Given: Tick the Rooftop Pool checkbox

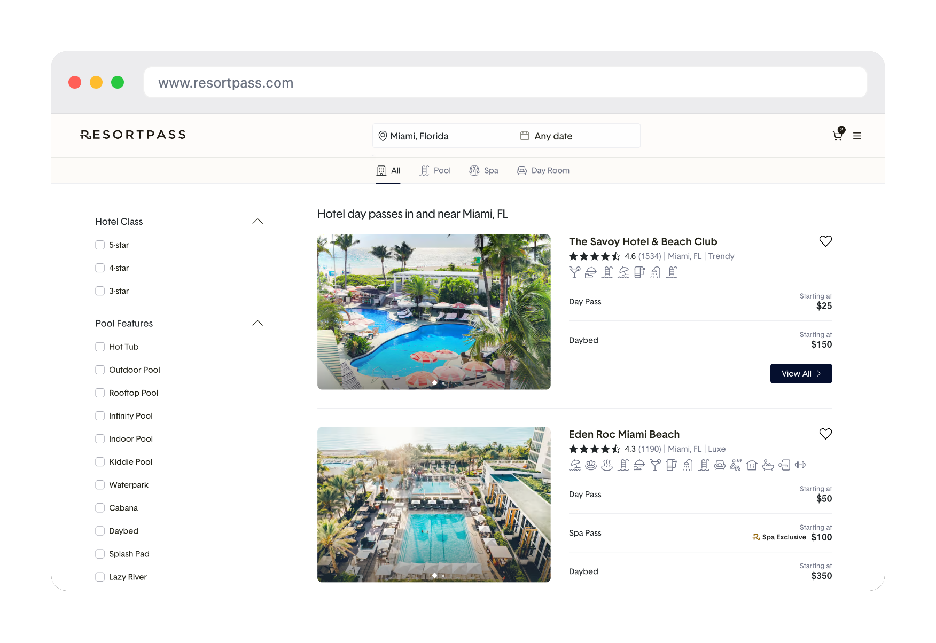Looking at the screenshot, I should coord(100,393).
